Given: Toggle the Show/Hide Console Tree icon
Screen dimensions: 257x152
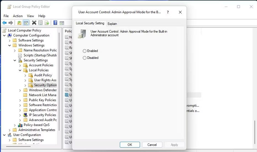Looking at the screenshot, I should tap(26, 23).
